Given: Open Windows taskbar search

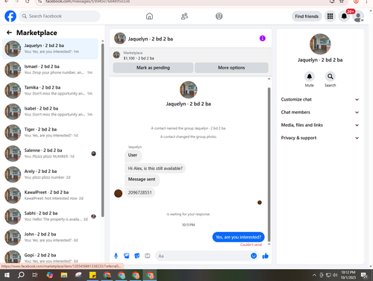Looking at the screenshot, I should [21, 275].
